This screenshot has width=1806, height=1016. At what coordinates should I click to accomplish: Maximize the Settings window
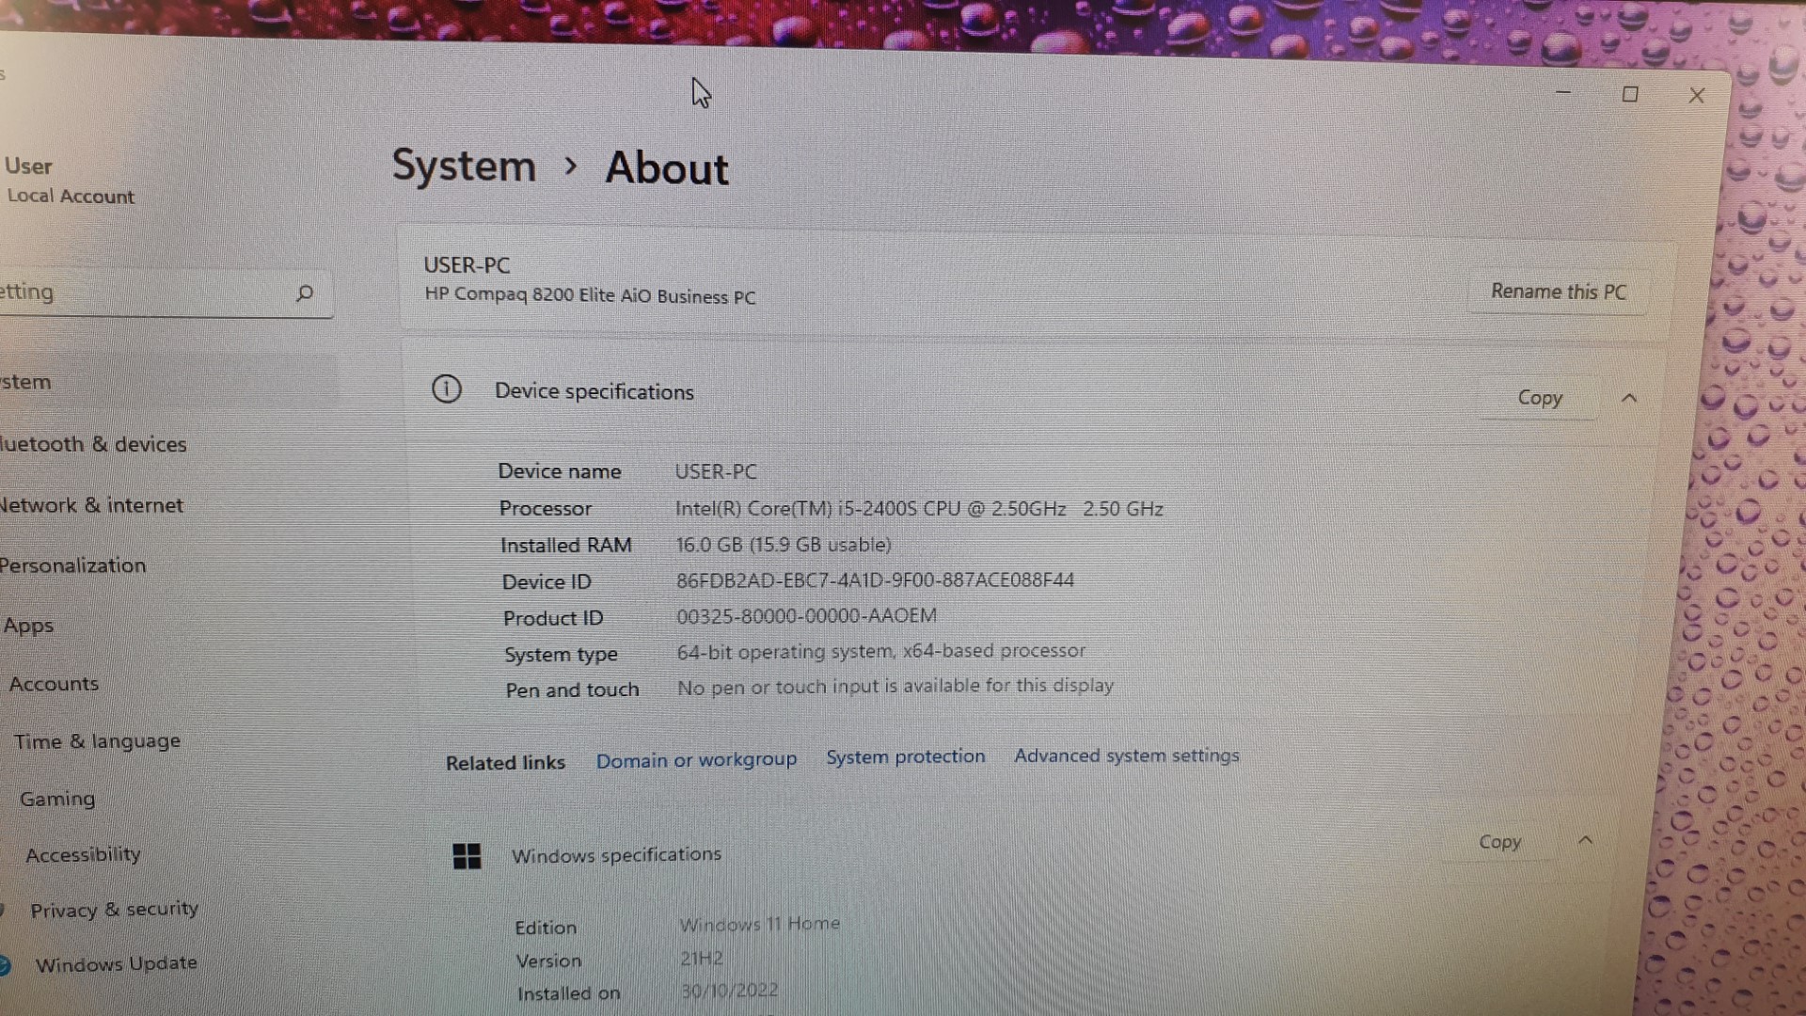click(x=1630, y=95)
